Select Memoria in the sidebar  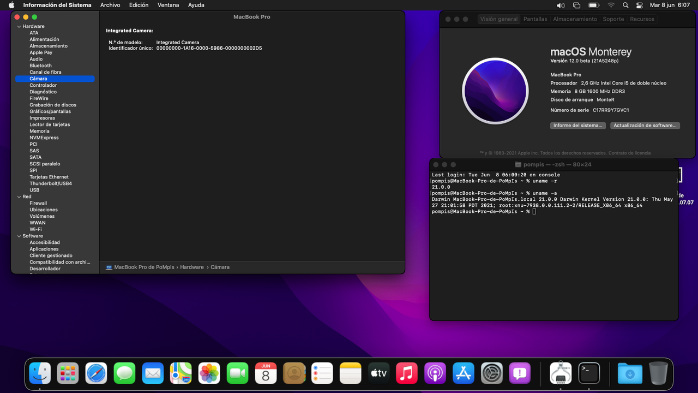(39, 131)
